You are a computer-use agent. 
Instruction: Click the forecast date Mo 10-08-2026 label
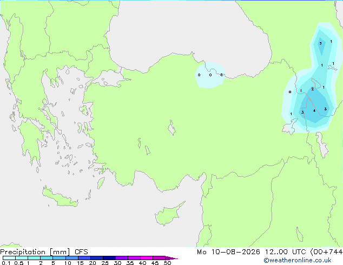[228, 252]
